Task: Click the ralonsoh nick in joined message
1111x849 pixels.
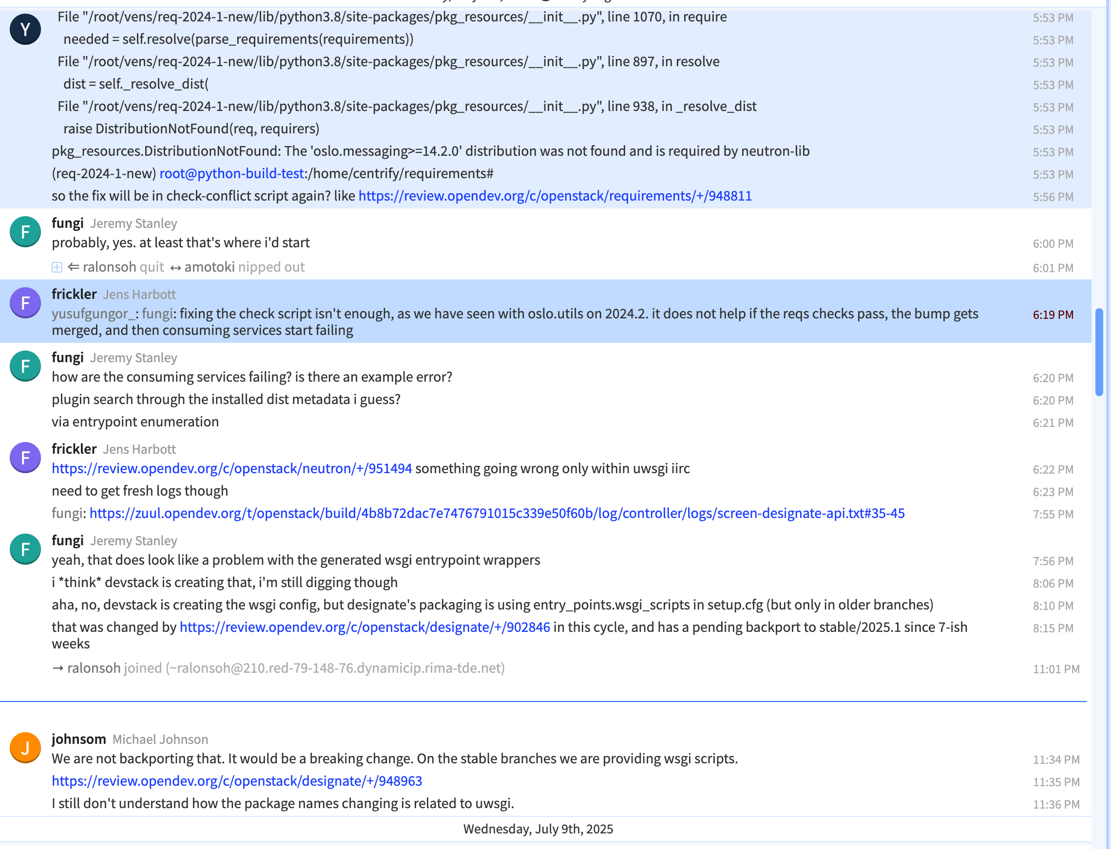Action: 94,668
